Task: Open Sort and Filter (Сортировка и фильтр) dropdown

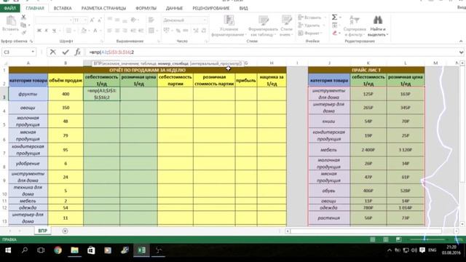Action: 355,25
